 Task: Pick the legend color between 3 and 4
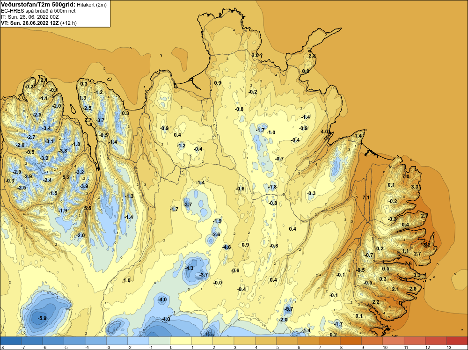pyautogui.click(x=244, y=341)
